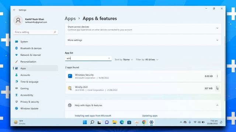Open Microsoft Store from the taskbar
Viewport: 236px width, 132px height.
(129, 122)
